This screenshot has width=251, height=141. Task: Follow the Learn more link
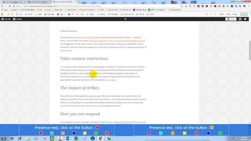coord(111,80)
